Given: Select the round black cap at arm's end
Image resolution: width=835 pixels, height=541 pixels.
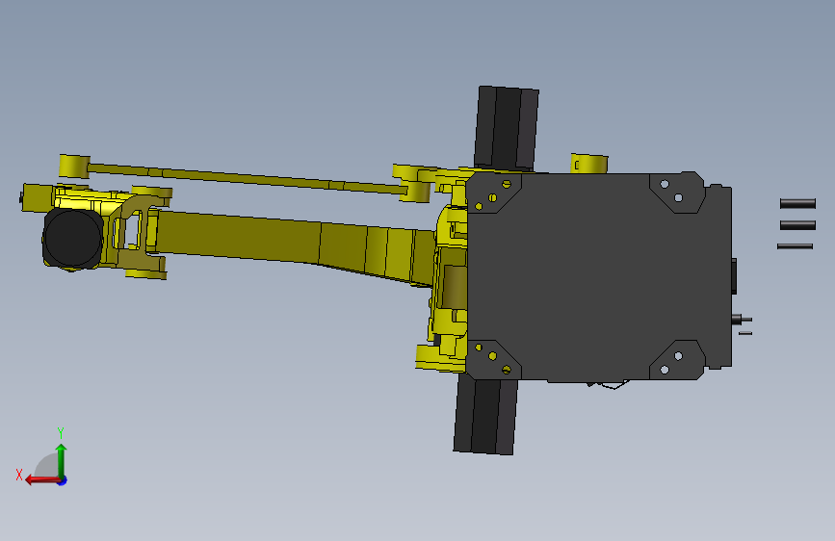Looking at the screenshot, I should pyautogui.click(x=73, y=238).
